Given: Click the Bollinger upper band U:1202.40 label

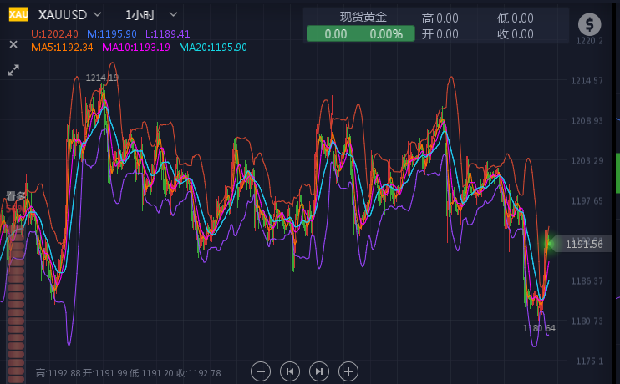Looking at the screenshot, I should pyautogui.click(x=54, y=34).
